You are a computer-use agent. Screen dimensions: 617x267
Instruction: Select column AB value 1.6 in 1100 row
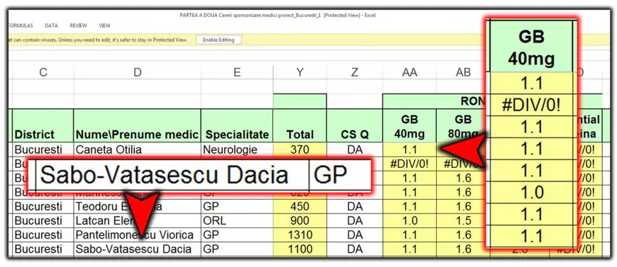[x=462, y=249]
